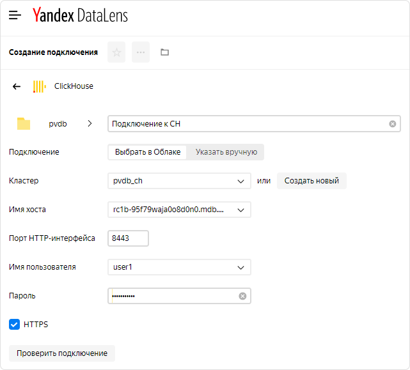Clear the password field
Image resolution: width=410 pixels, height=370 pixels.
(242, 296)
